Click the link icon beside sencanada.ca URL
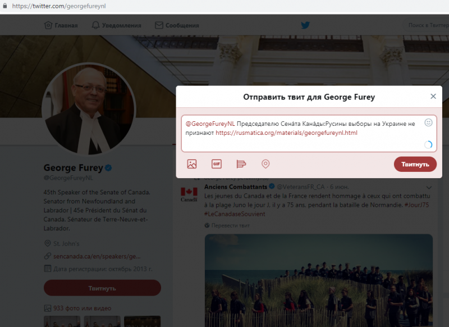Viewport: 449px width, 327px height. click(48, 256)
